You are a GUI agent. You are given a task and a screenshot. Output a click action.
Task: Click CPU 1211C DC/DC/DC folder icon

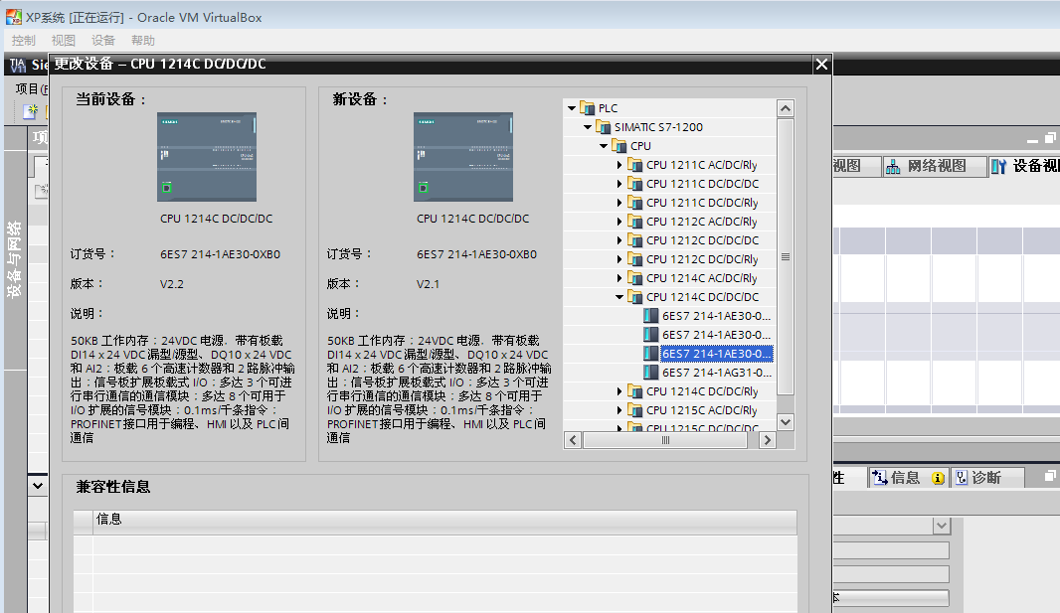click(634, 184)
